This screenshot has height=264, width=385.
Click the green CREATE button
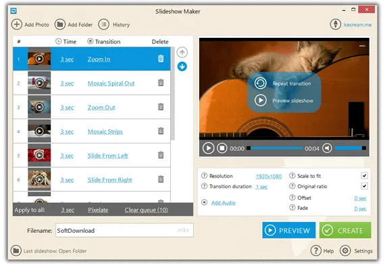[345, 230]
